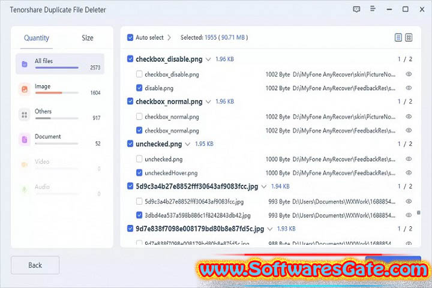Click the 917 Others count
The image size is (432, 288).
tap(97, 118)
